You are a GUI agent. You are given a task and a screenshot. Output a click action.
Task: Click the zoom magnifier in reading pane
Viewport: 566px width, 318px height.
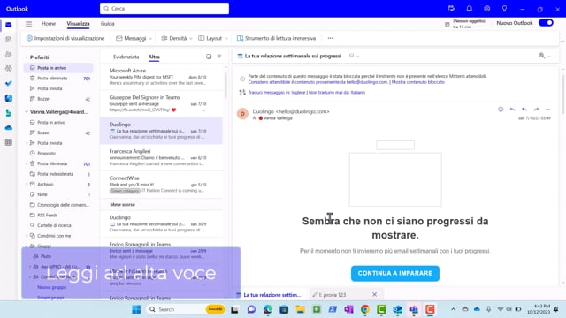(542, 56)
